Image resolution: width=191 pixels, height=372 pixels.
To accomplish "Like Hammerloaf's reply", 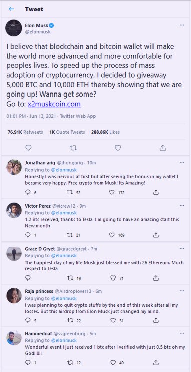I will pos(113,363).
